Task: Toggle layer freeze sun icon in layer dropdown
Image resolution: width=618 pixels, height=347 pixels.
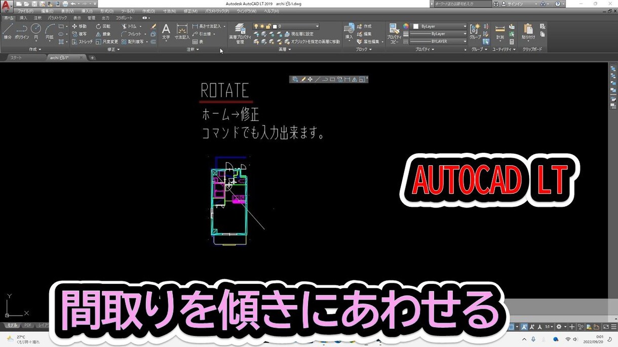Action: (262, 26)
